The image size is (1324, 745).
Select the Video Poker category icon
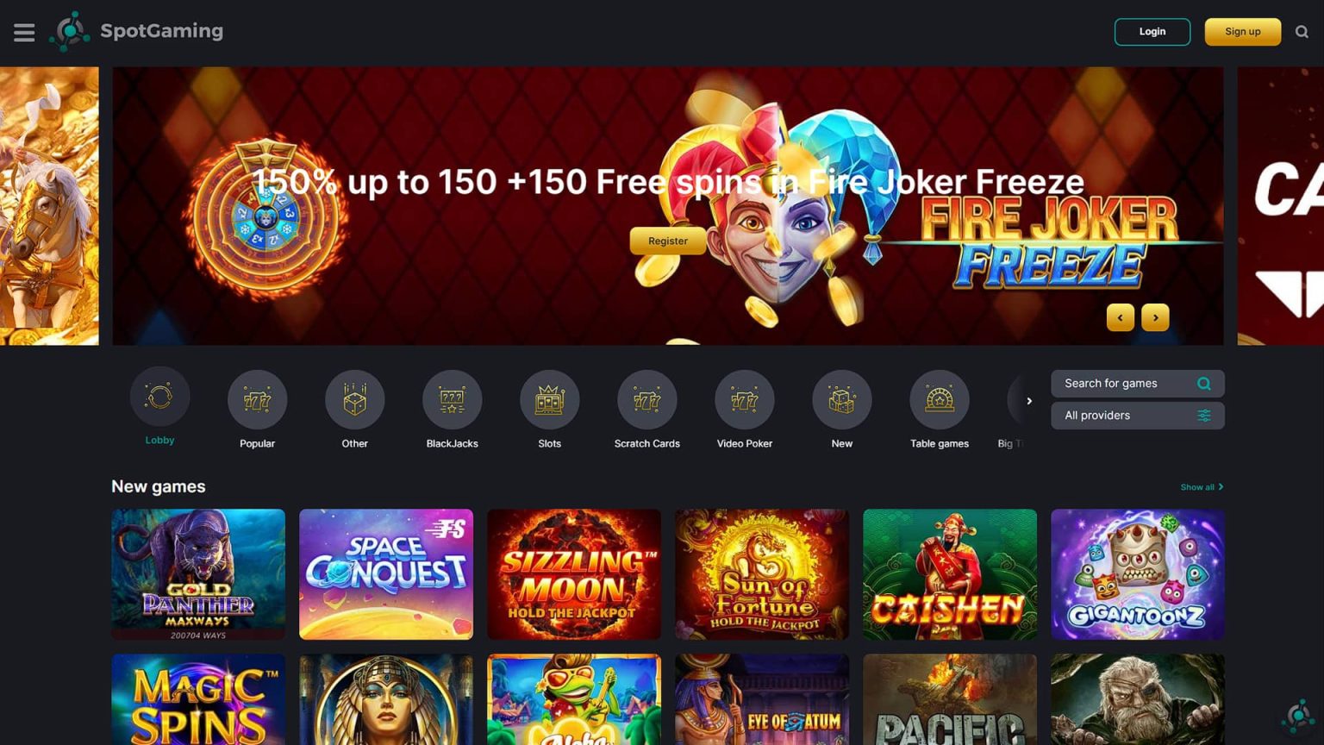point(744,400)
